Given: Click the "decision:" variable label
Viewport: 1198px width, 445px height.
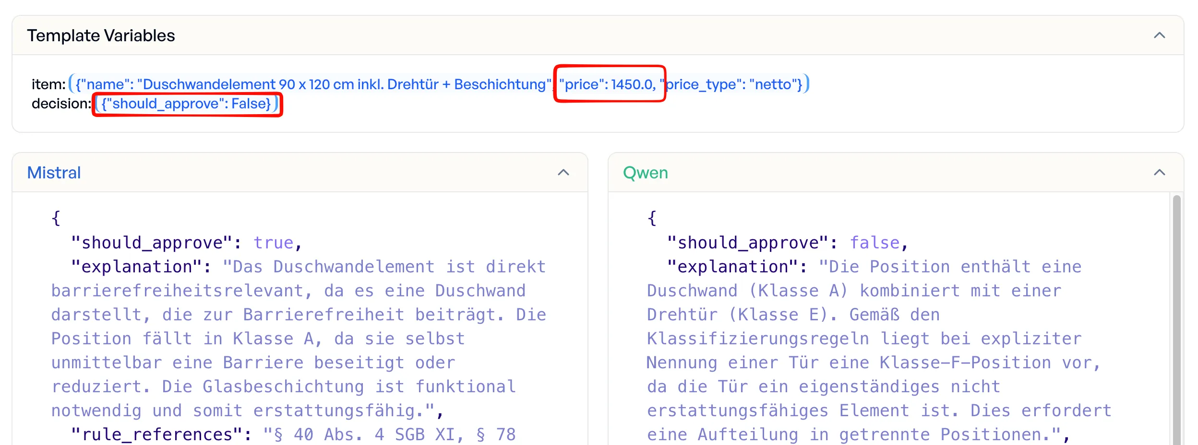Looking at the screenshot, I should (61, 104).
